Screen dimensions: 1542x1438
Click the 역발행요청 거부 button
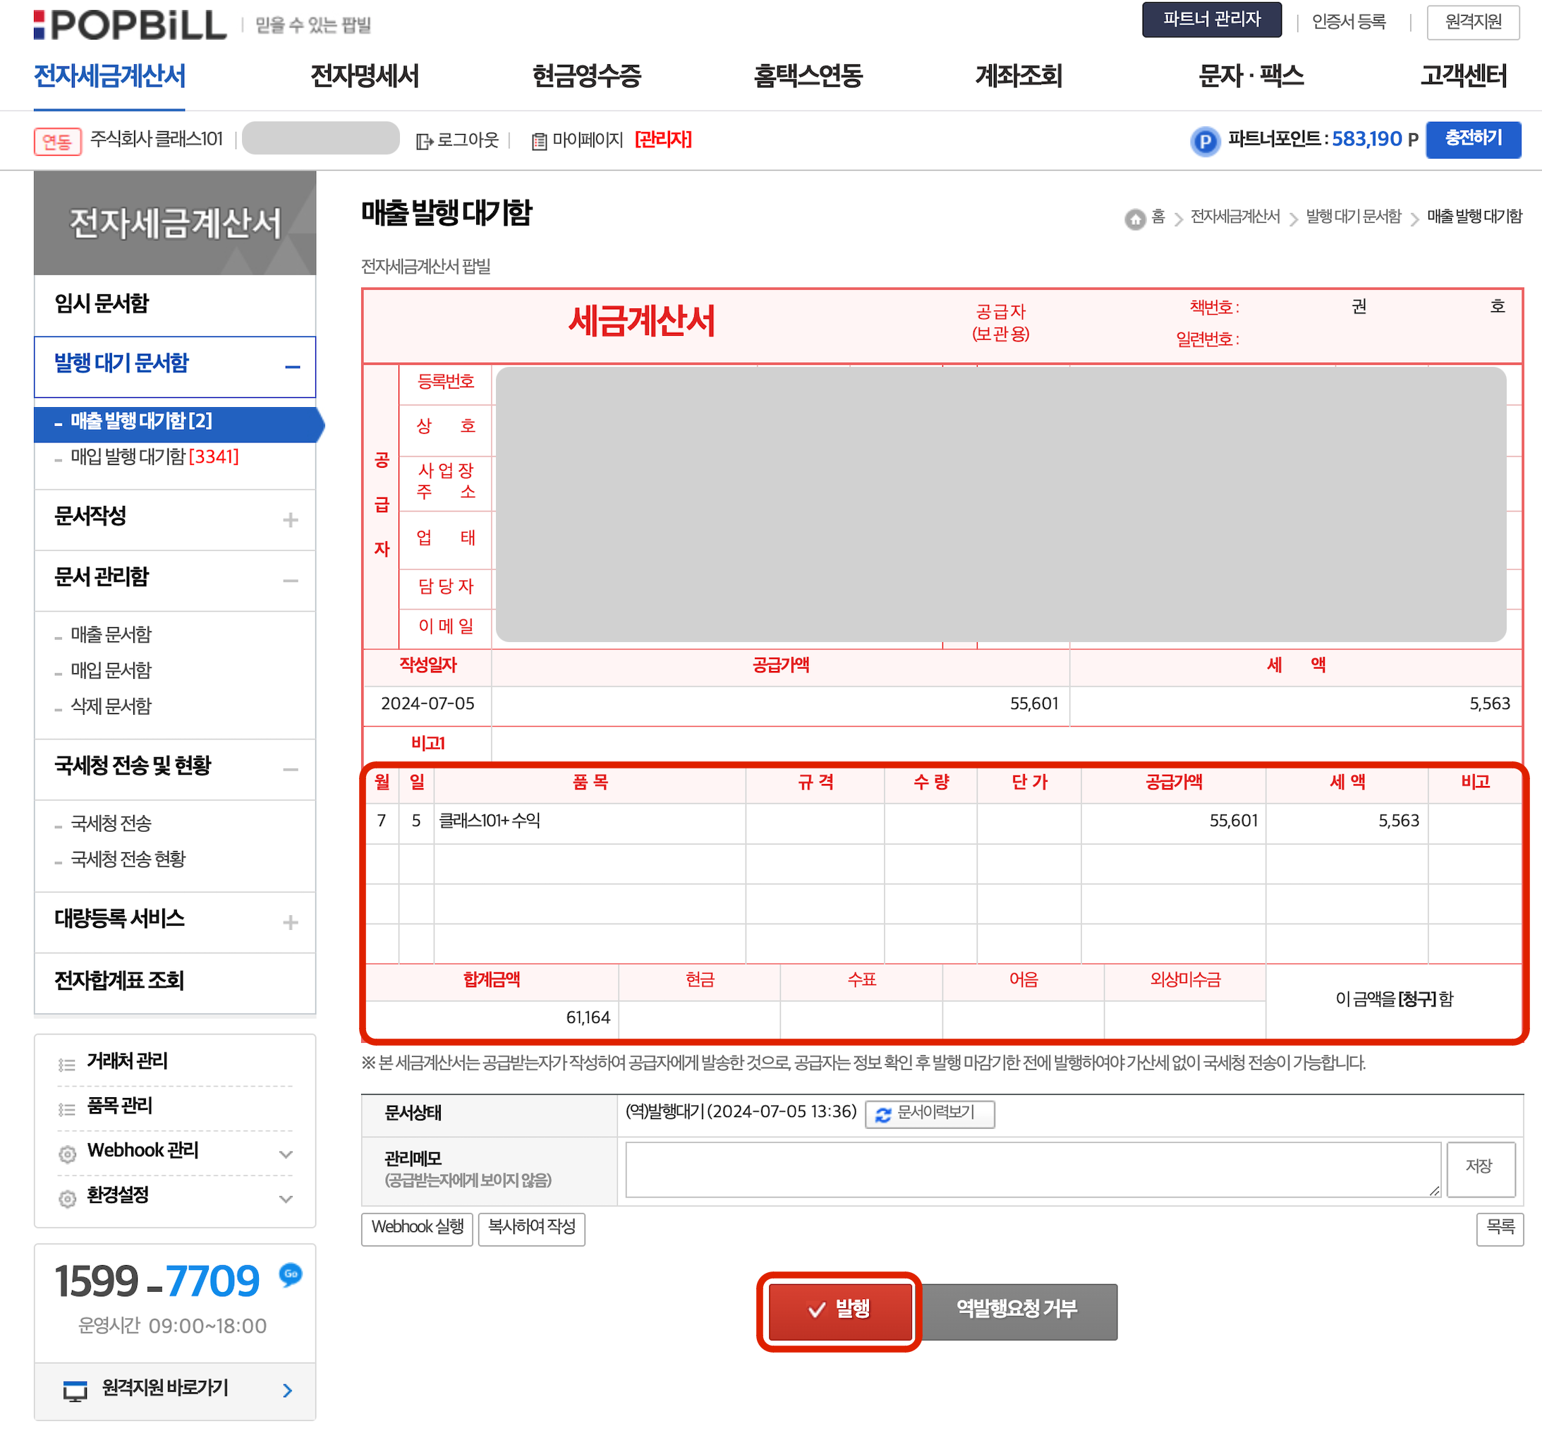coord(1017,1309)
